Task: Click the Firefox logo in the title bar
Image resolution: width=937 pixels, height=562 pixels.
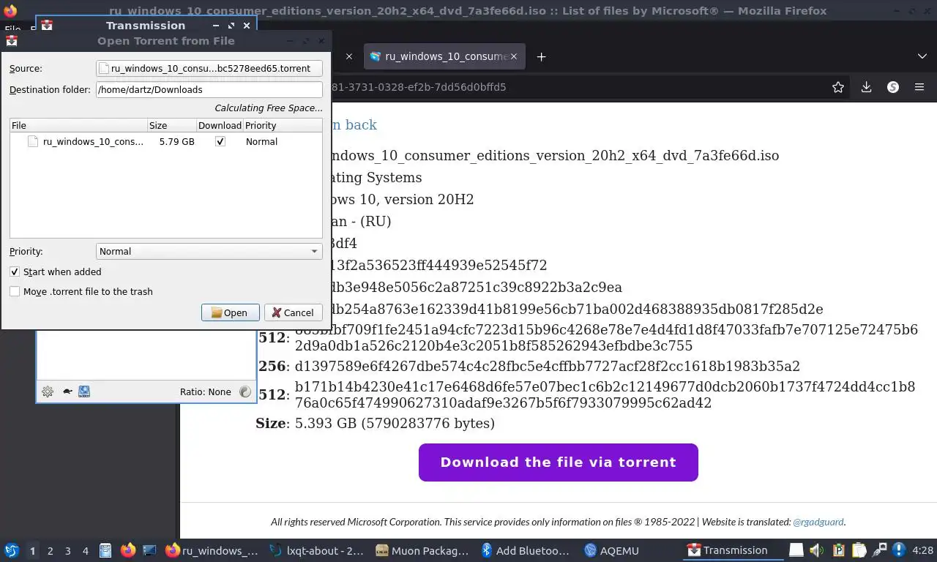Action: point(10,10)
